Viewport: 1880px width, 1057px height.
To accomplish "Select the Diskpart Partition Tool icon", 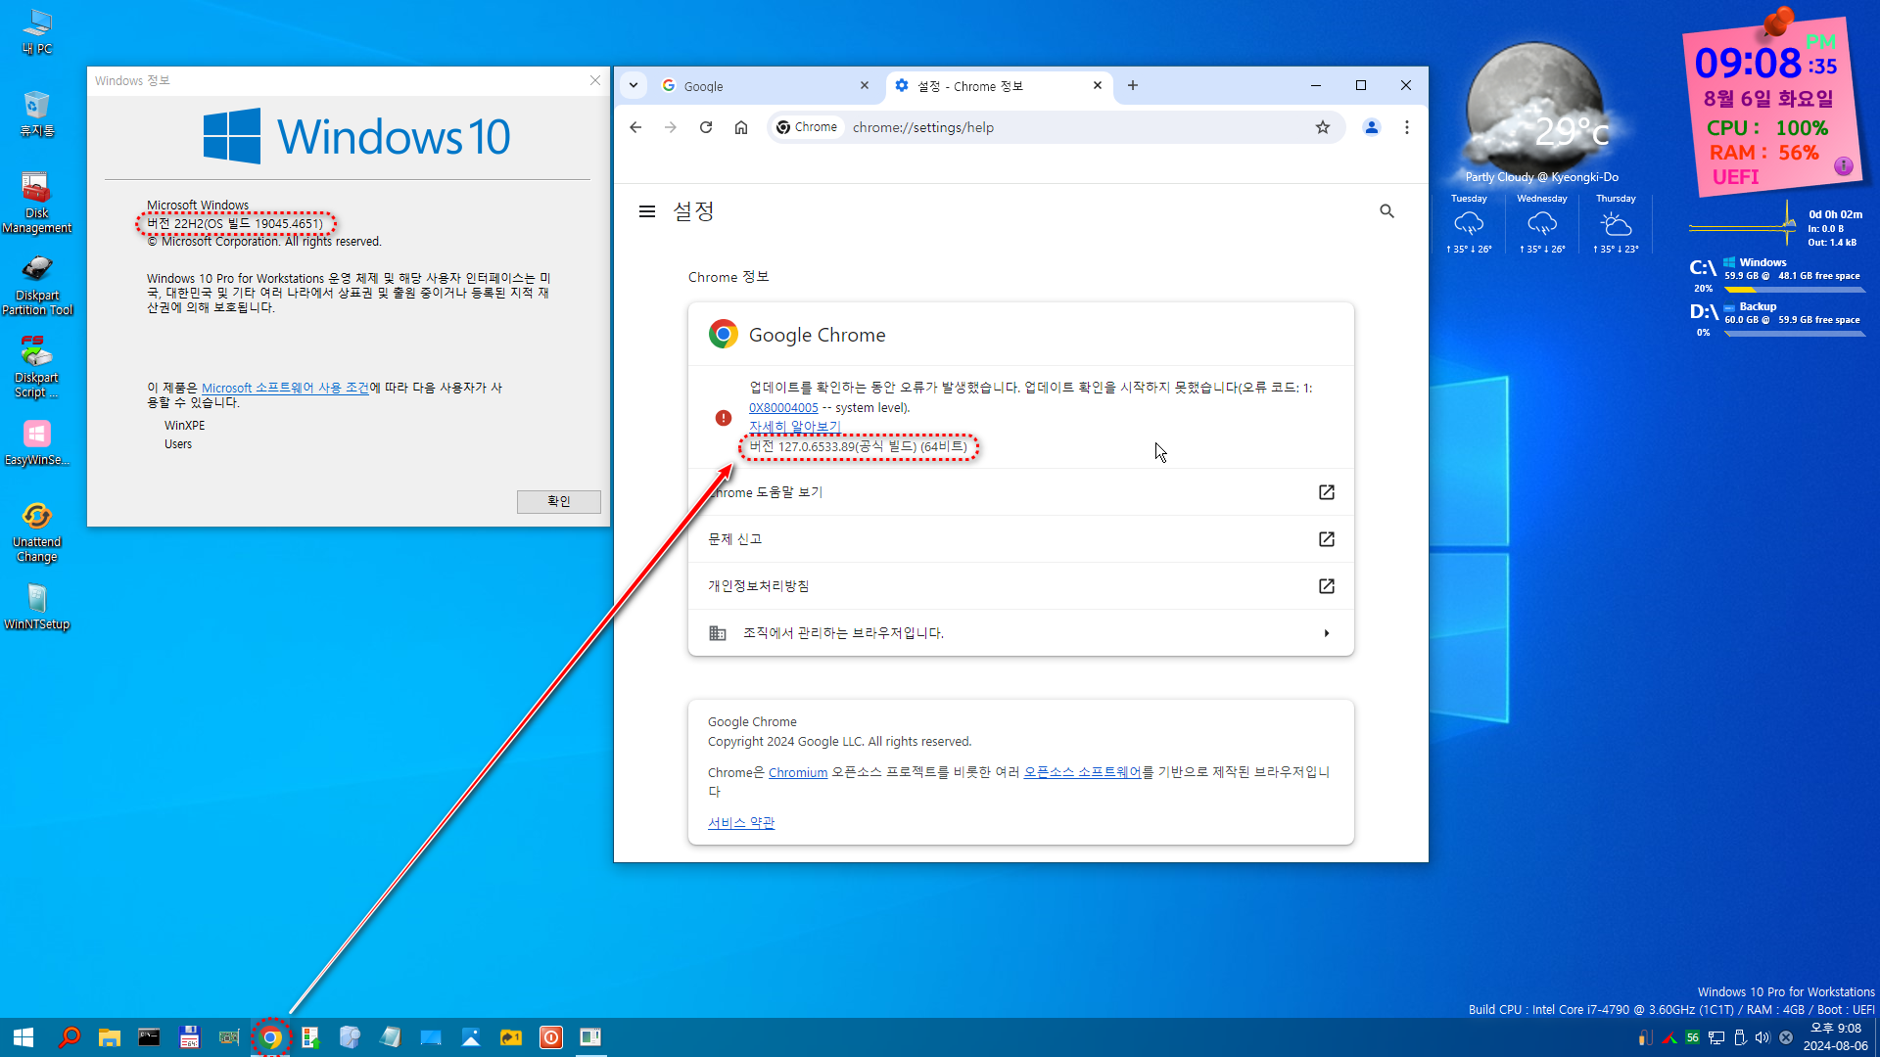I will pos(37,286).
